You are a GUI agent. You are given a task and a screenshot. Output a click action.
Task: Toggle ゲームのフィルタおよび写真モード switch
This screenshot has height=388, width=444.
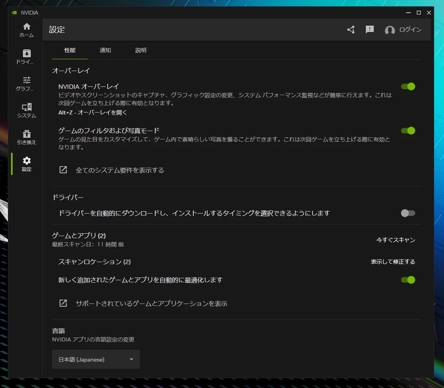(x=408, y=131)
